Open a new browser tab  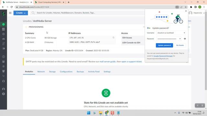(69, 2)
